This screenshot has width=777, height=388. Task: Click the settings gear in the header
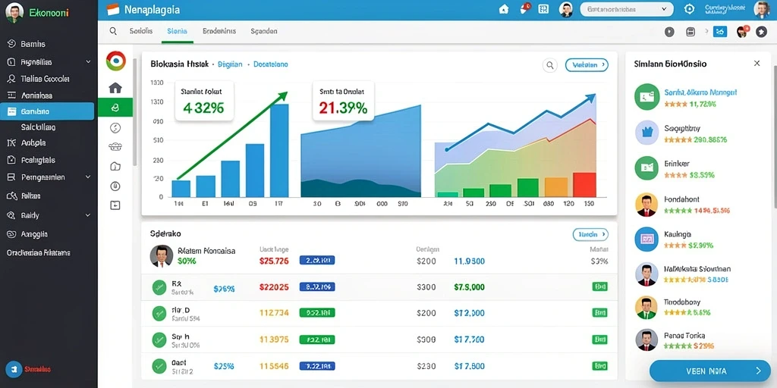coord(689,9)
